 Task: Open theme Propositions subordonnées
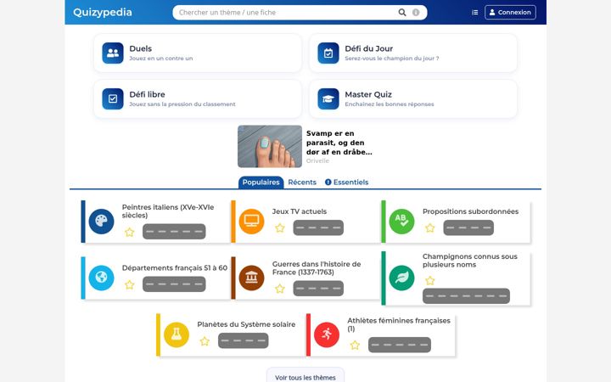(x=470, y=211)
